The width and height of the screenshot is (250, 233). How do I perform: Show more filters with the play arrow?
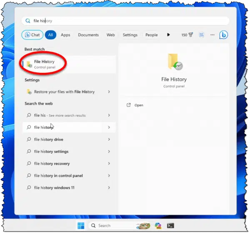(x=168, y=35)
